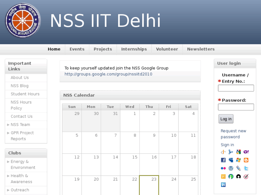Sign in with the green person icon
This screenshot has width=261, height=195.
pyautogui.click(x=231, y=176)
